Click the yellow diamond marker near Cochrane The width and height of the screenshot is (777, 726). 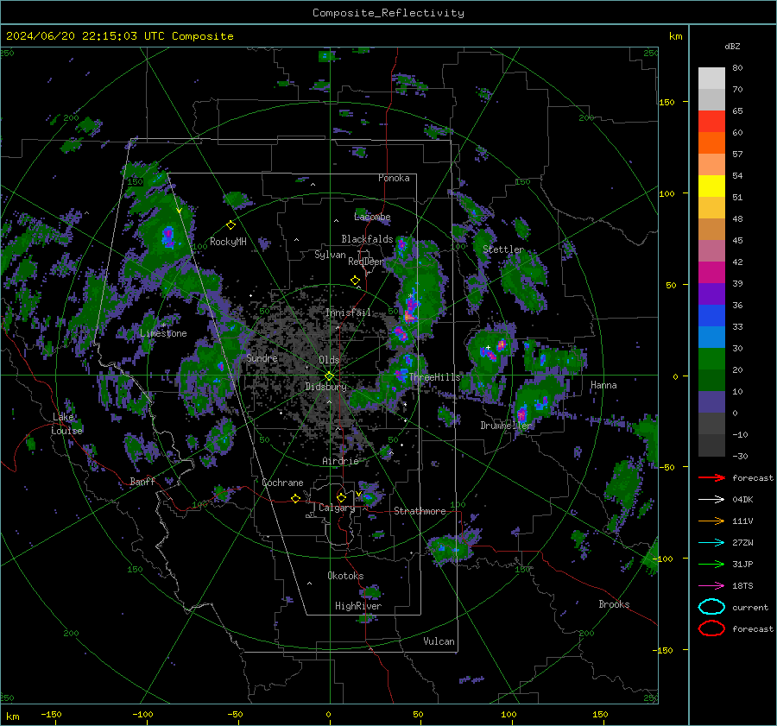pos(295,498)
